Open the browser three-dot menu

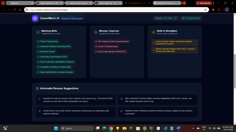pos(232,10)
